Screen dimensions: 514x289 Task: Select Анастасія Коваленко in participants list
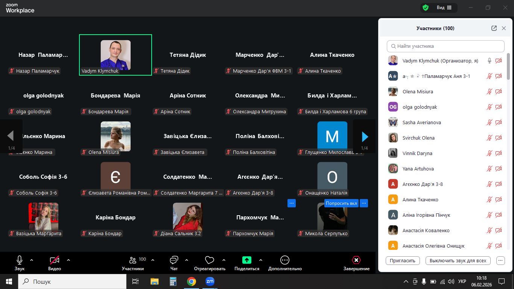click(x=446, y=230)
